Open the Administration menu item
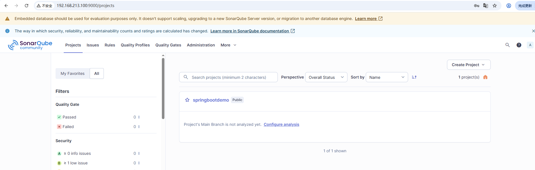 point(201,45)
